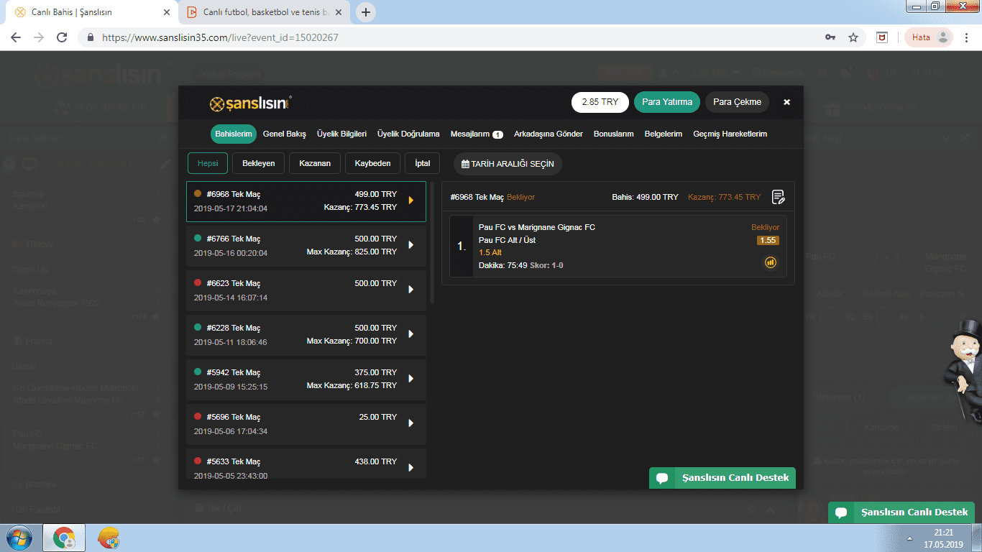Click the padlock site info icon
This screenshot has height=552, width=982.
(x=91, y=37)
